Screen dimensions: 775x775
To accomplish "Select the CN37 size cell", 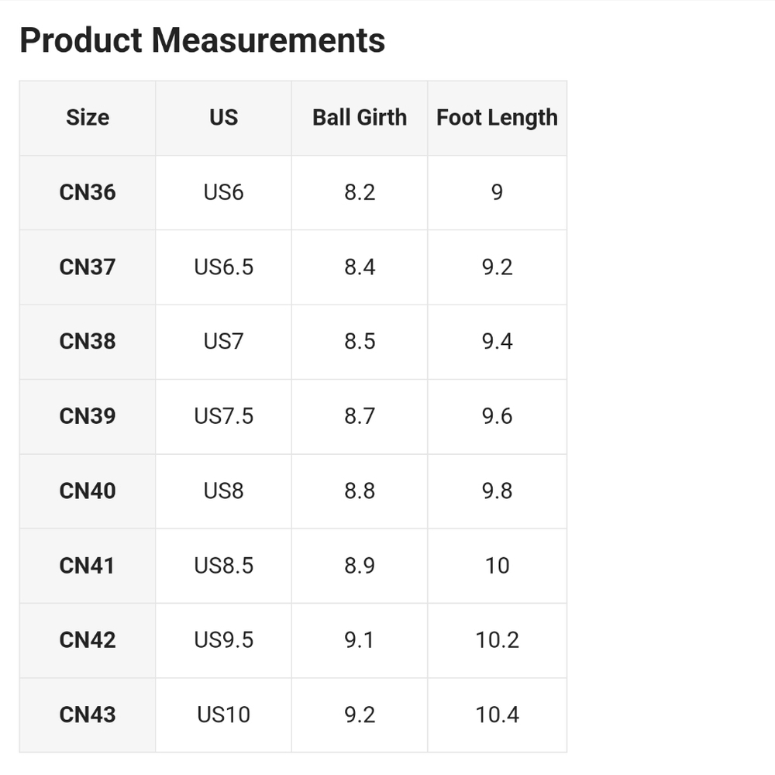I will (x=88, y=267).
